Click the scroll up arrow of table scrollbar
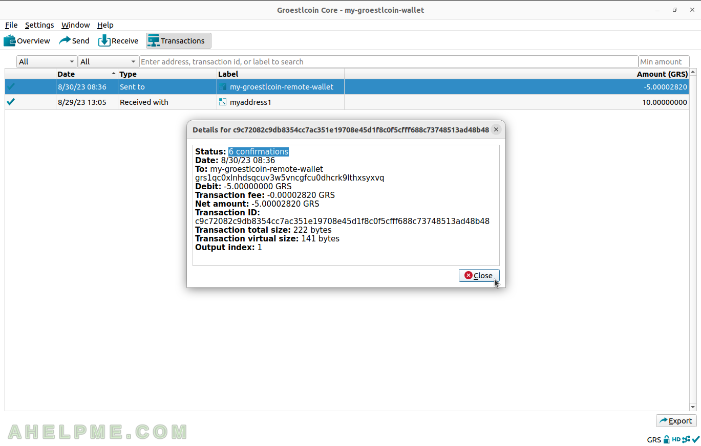 (x=693, y=72)
